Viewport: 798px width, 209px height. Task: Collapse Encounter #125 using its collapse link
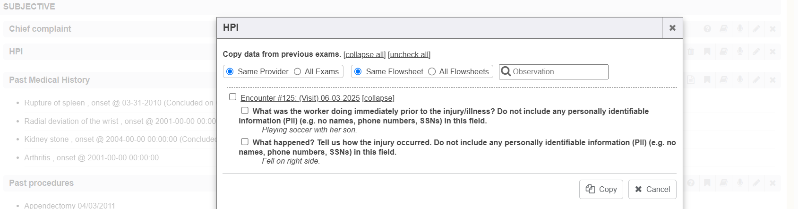tap(378, 98)
